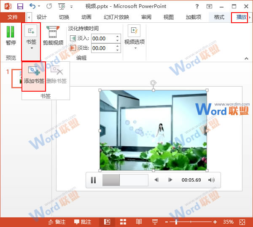Switch to the 幻灯片放映 tab
Viewport: 253px width, 227px height.
coord(116,17)
